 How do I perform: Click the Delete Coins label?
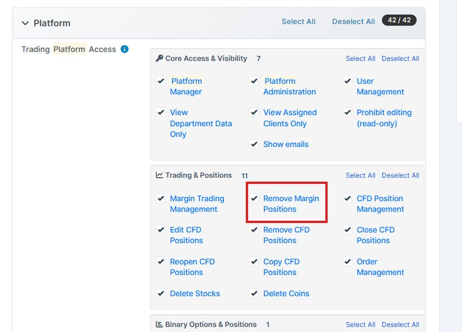click(x=286, y=293)
